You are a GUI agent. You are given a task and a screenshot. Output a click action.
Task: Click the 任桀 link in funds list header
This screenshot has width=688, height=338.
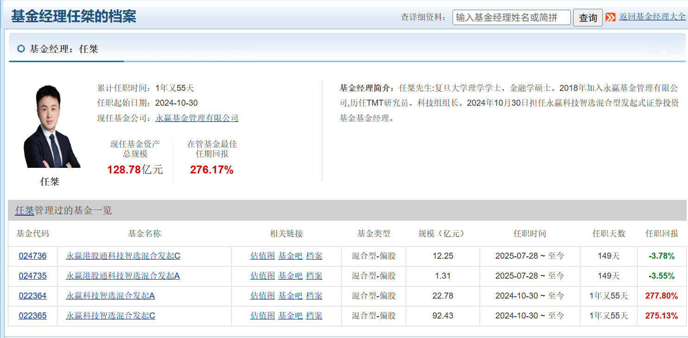[x=25, y=210]
